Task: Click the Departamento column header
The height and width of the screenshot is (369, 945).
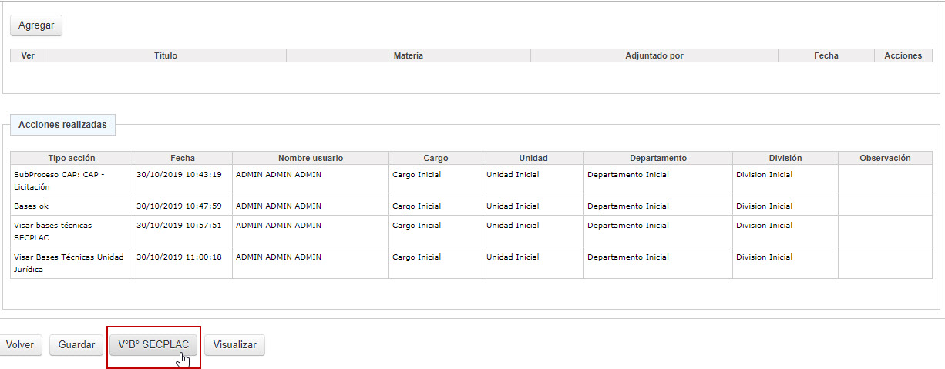Action: click(657, 158)
